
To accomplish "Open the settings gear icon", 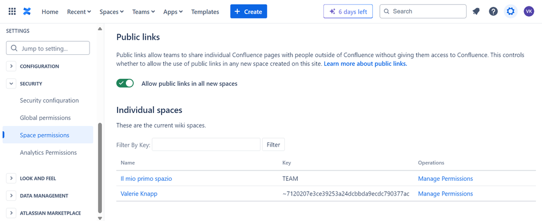I will click(x=511, y=11).
